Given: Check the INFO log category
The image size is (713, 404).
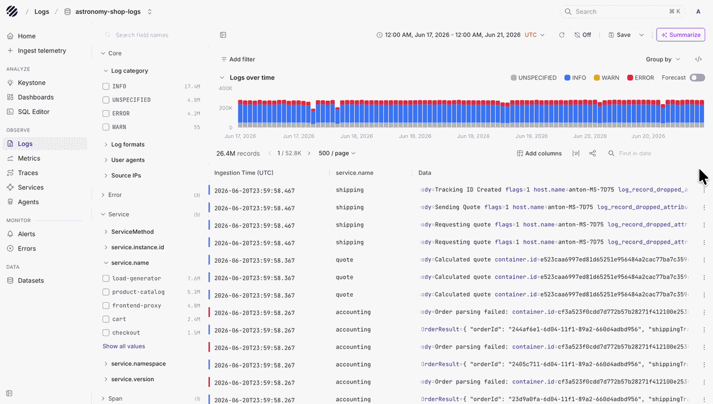Looking at the screenshot, I should (106, 87).
